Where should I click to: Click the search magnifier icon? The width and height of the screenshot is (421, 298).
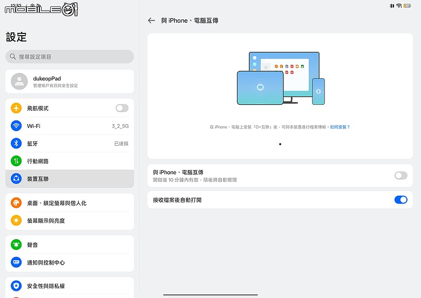click(12, 56)
